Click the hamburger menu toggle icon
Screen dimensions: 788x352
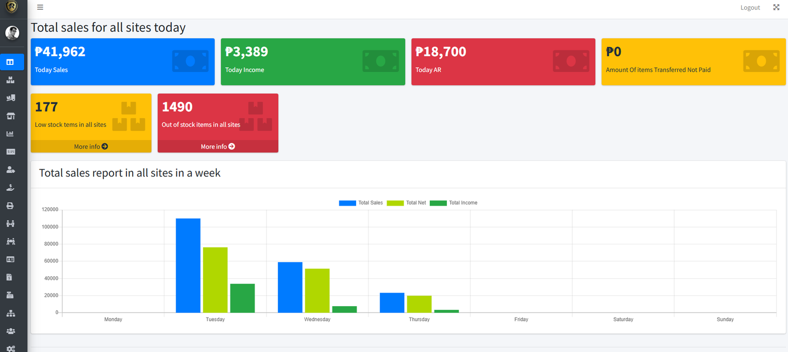coord(40,7)
